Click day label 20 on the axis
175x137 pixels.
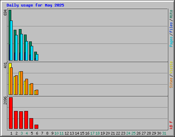click(x=108, y=133)
